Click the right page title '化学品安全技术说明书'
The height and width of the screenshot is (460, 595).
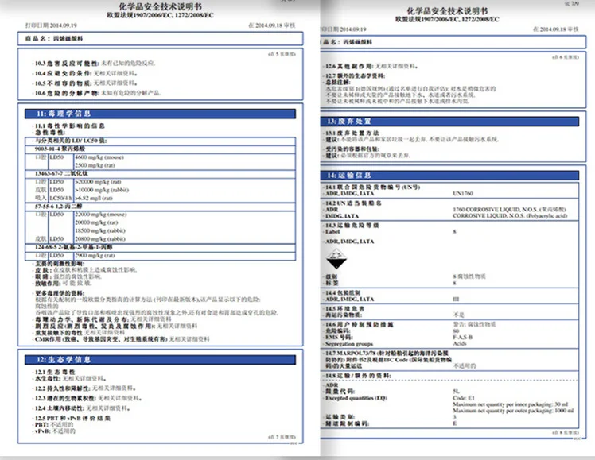pyautogui.click(x=447, y=10)
